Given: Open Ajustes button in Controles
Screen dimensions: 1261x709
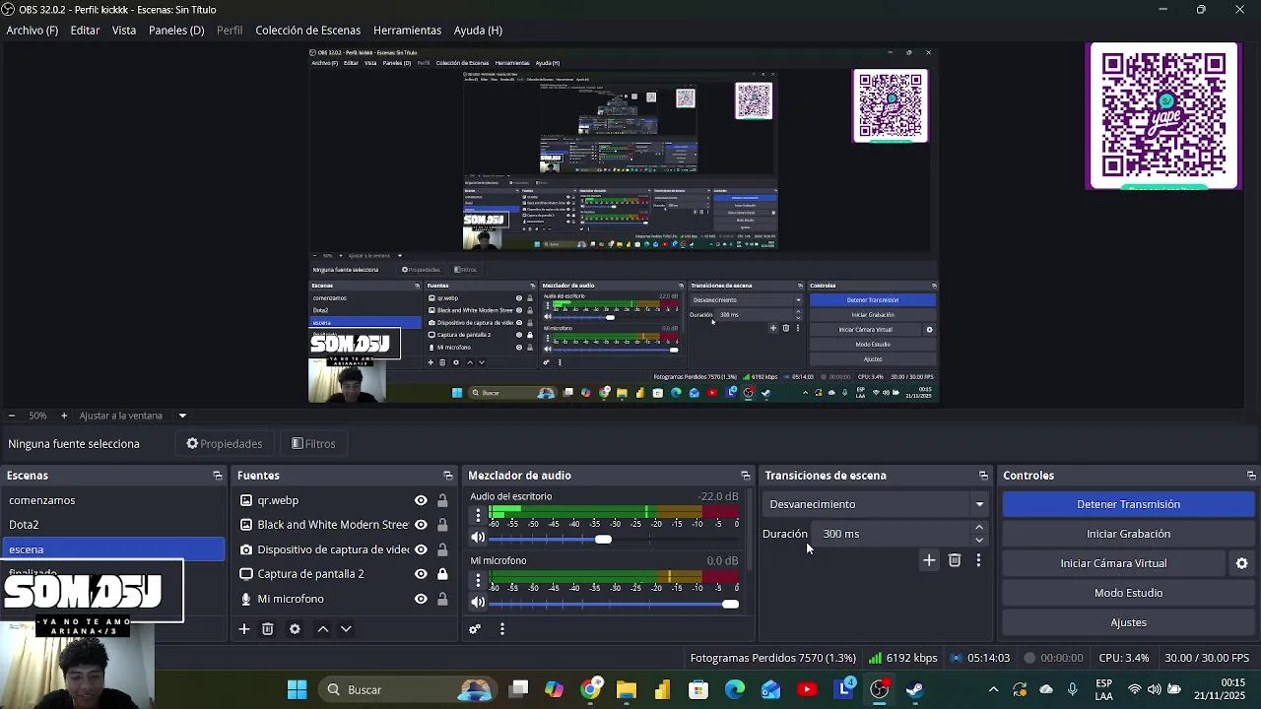Looking at the screenshot, I should click(1128, 622).
